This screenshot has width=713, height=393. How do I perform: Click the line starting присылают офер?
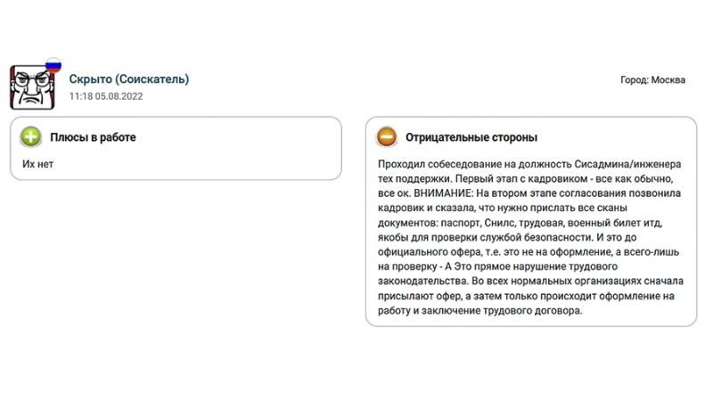click(x=526, y=296)
